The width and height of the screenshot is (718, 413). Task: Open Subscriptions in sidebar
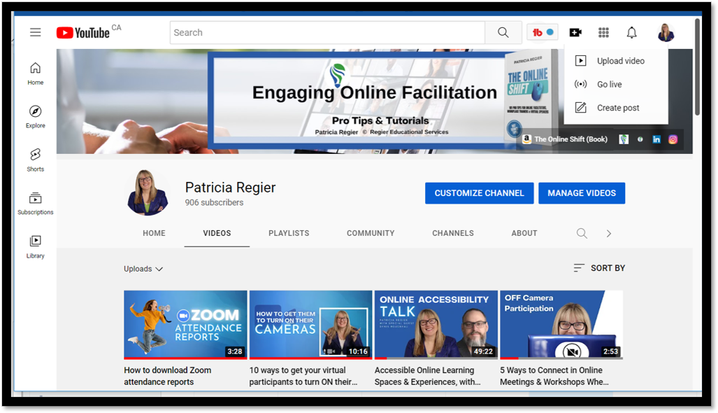[35, 204]
